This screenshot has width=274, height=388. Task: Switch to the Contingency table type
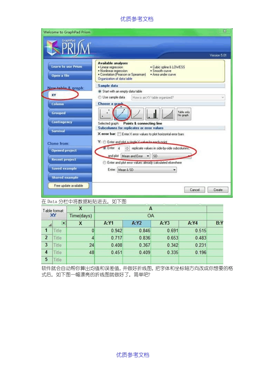click(x=70, y=122)
